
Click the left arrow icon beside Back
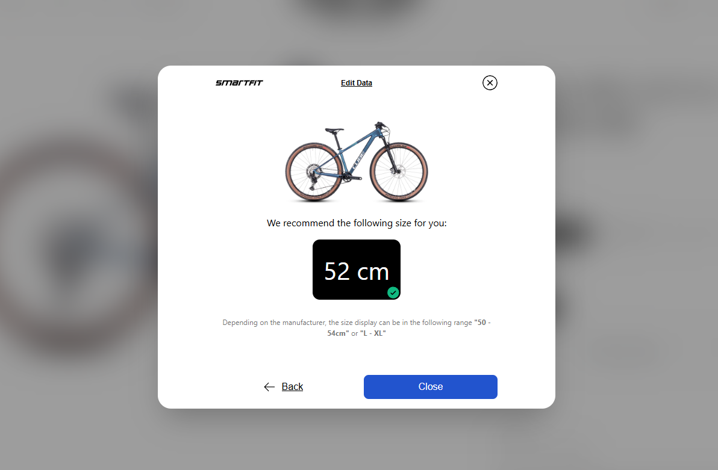coord(269,387)
